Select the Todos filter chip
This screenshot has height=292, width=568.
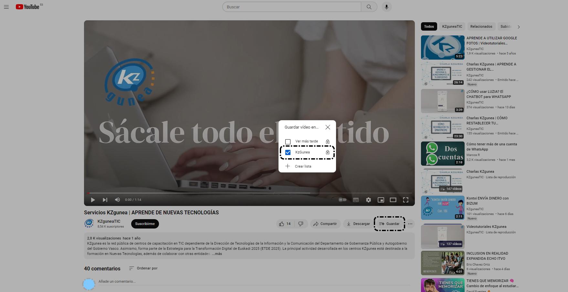pyautogui.click(x=429, y=26)
